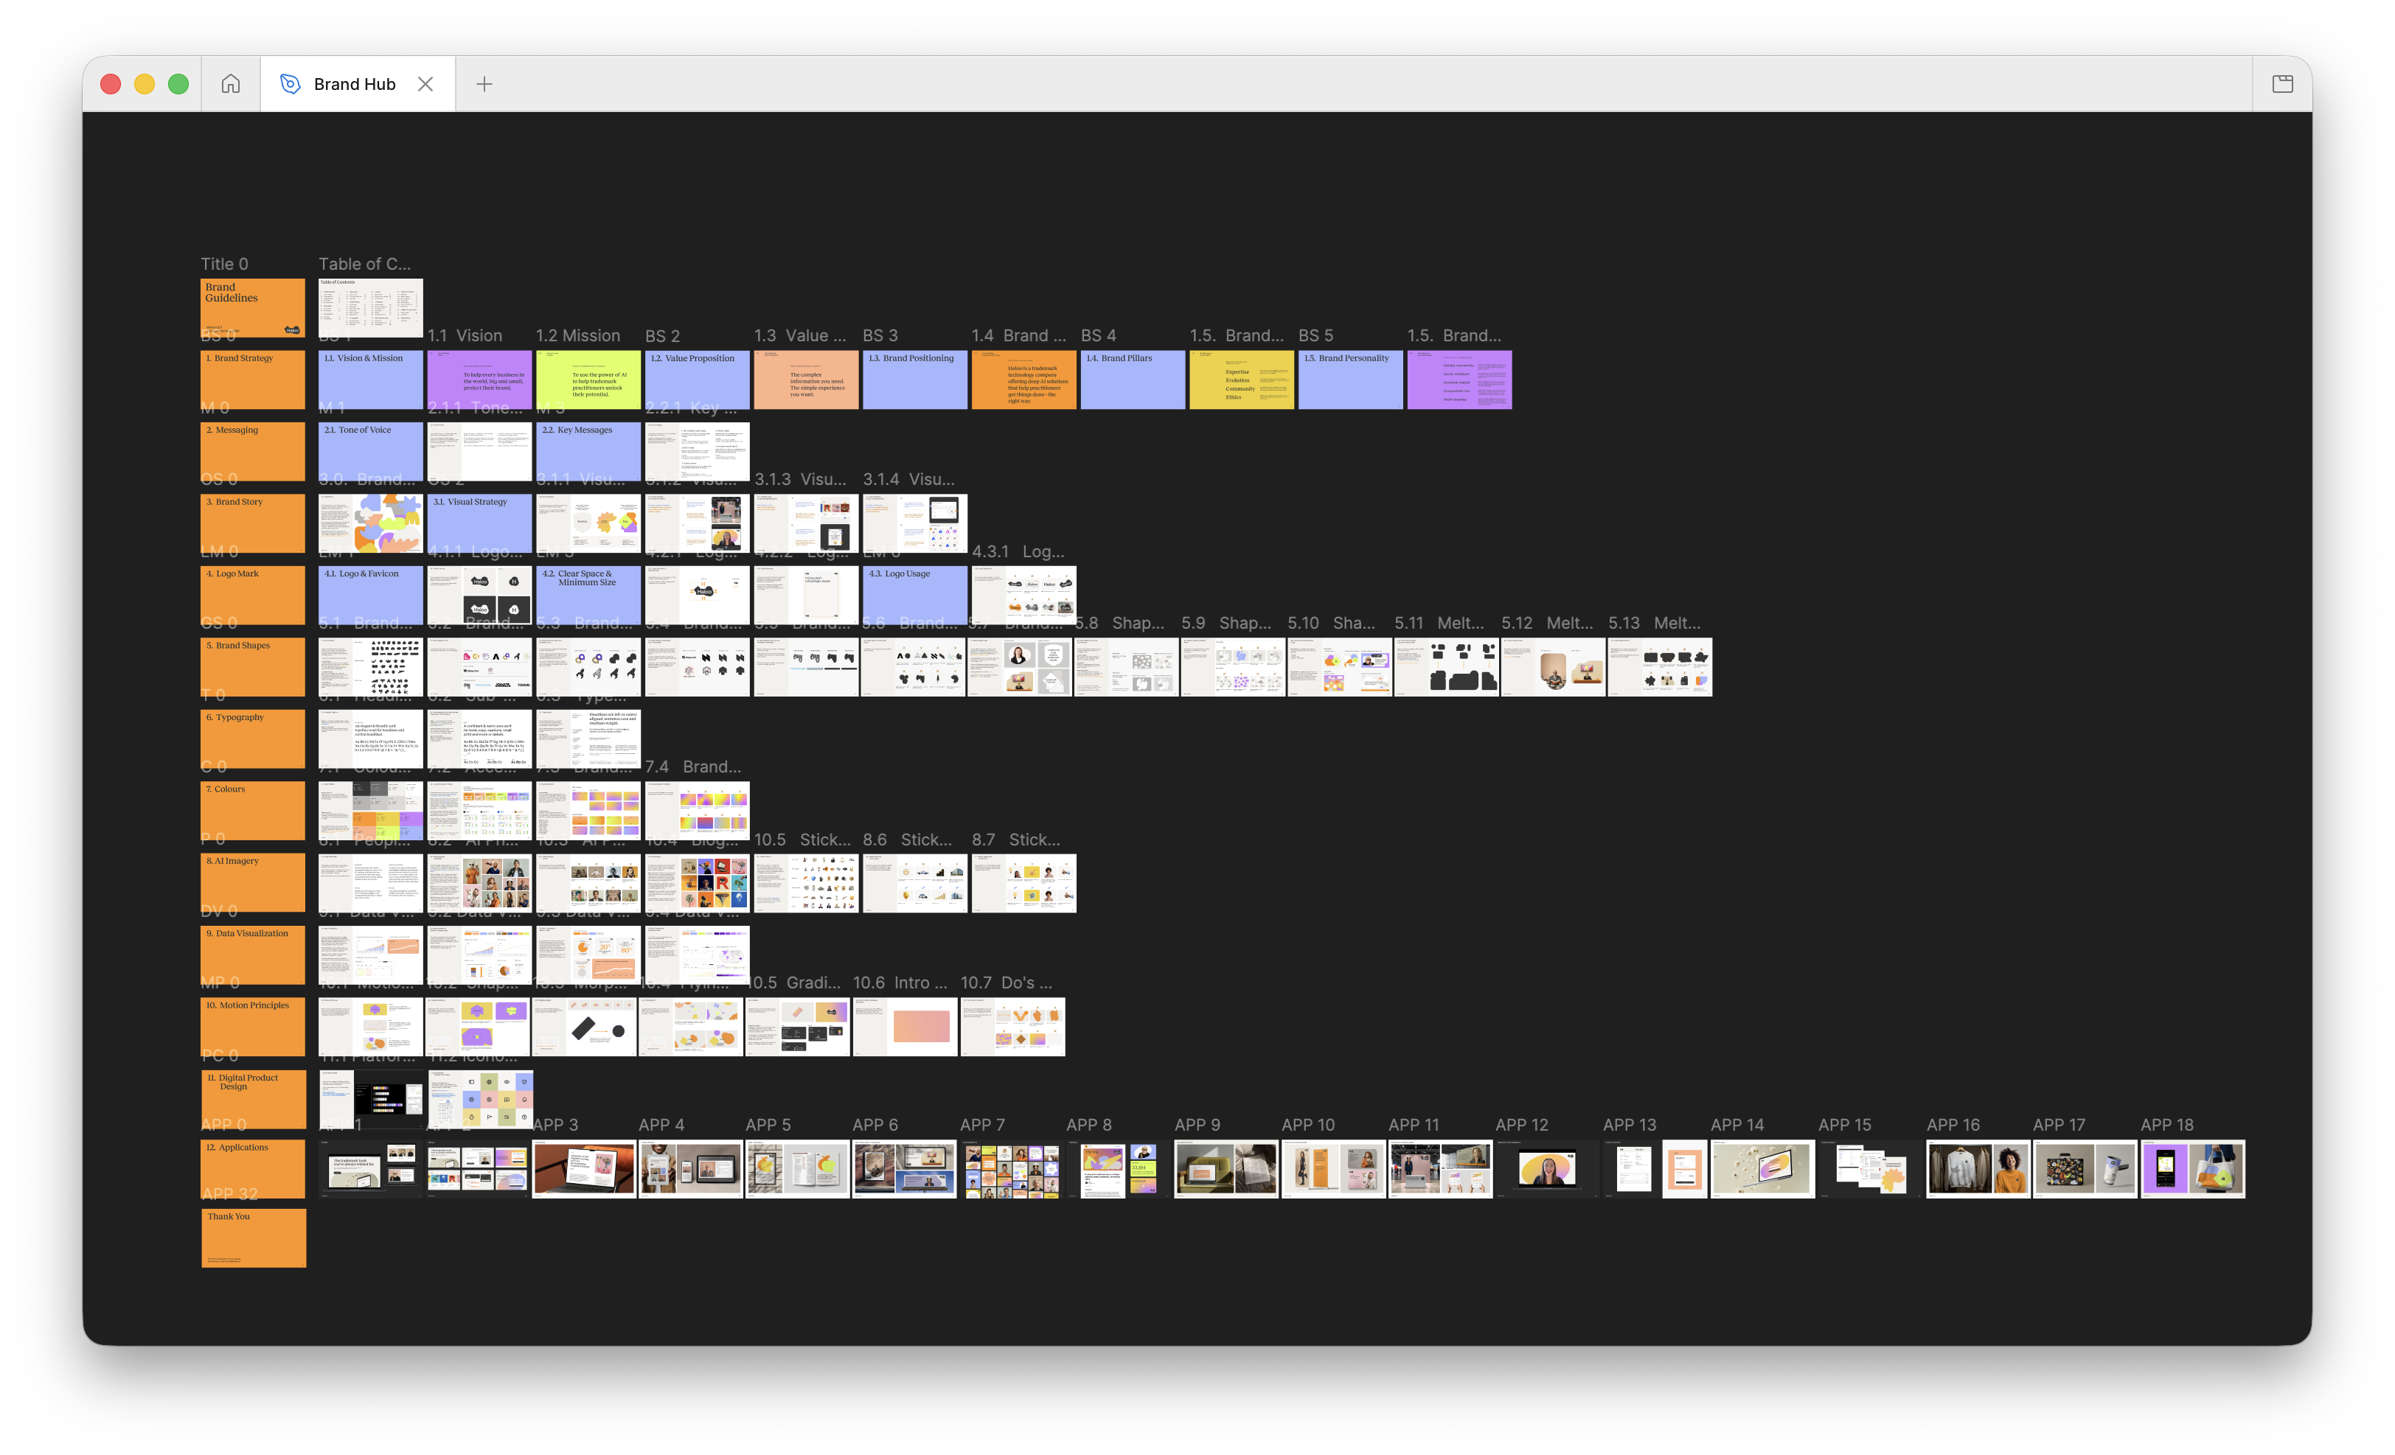
Task: Select the thumbnail under APP 18 label
Action: 2193,1168
